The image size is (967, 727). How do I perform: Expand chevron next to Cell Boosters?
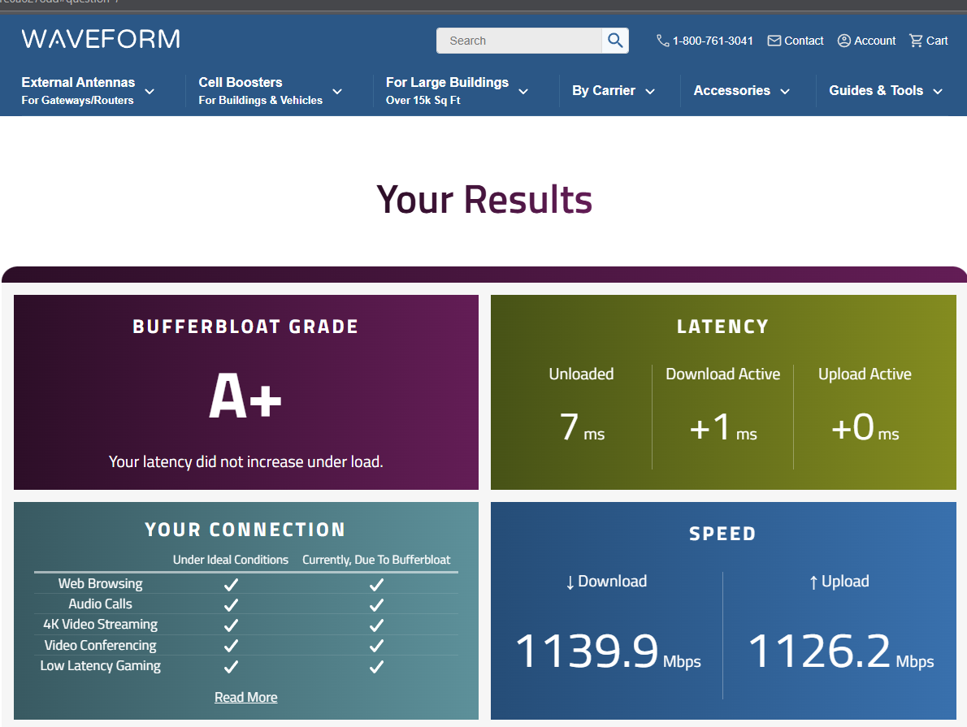coord(337,91)
